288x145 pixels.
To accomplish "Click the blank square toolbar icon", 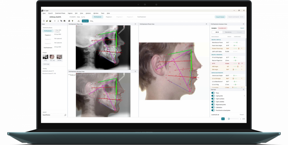I will click(55, 21).
